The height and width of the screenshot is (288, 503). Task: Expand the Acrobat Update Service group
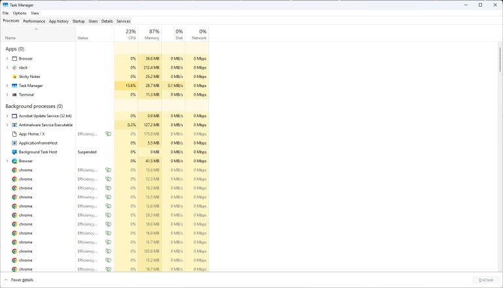[x=7, y=116]
